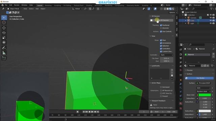The image size is (216, 121).
Task: Collapse the Action Maps panel
Action: coord(151,83)
